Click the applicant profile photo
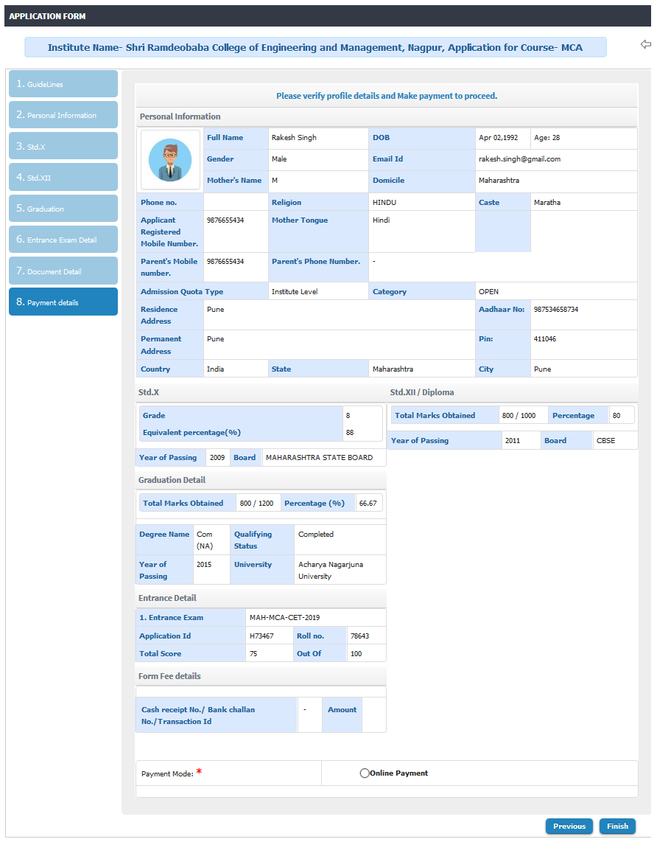Image resolution: width=657 pixels, height=842 pixels. [170, 159]
